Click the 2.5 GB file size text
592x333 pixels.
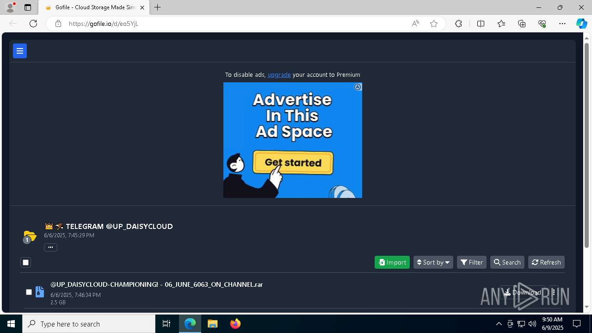58,302
